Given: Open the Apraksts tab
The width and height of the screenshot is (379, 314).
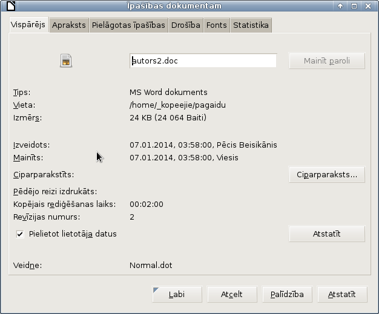Looking at the screenshot, I should [69, 25].
